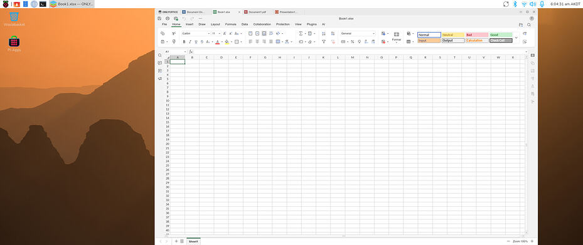This screenshot has width=583, height=245.
Task: Increase font size with the A-up icon
Action: (x=225, y=33)
